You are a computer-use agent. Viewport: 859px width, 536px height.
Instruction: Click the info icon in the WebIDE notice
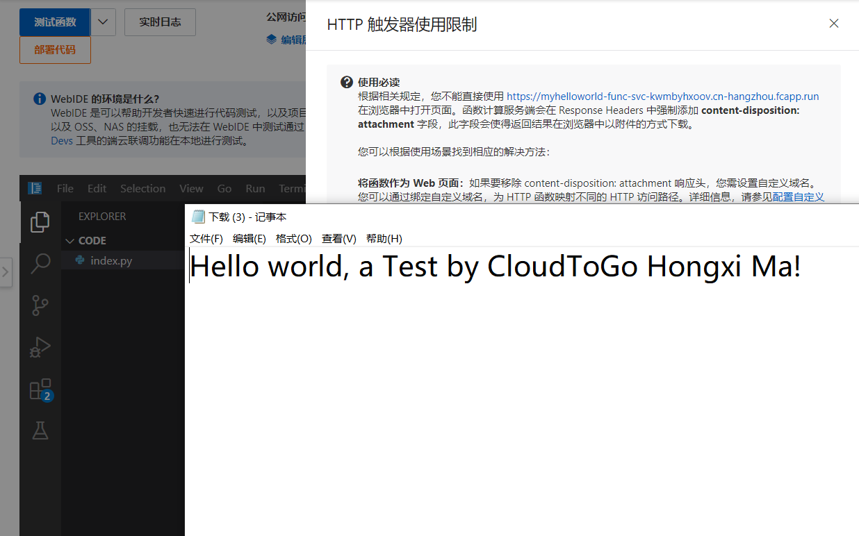tap(38, 98)
